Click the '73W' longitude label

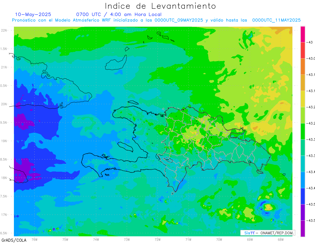coord(127,239)
